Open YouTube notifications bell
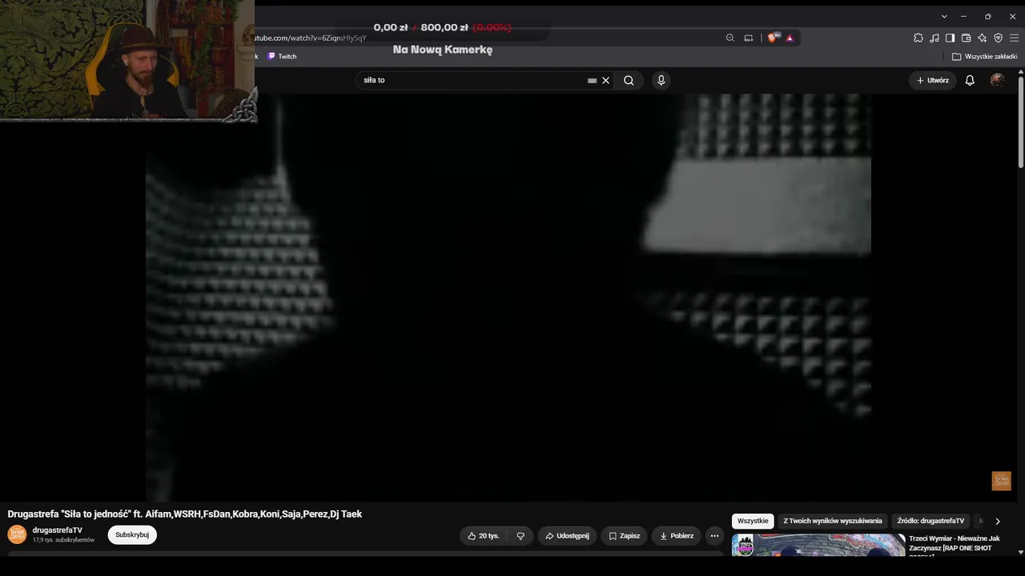 pos(970,80)
